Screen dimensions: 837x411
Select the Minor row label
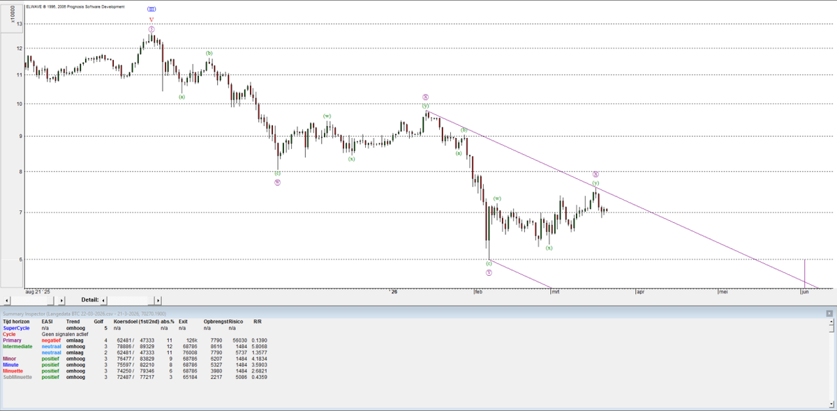point(10,359)
